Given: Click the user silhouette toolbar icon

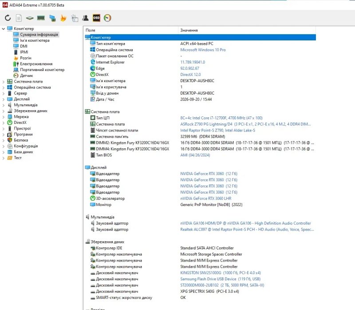Looking at the screenshot, I should coord(85,18).
